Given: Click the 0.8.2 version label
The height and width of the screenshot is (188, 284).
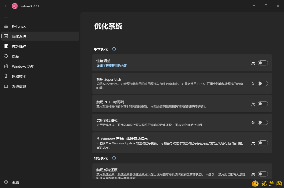Looking at the screenshot, I should coord(36,6).
